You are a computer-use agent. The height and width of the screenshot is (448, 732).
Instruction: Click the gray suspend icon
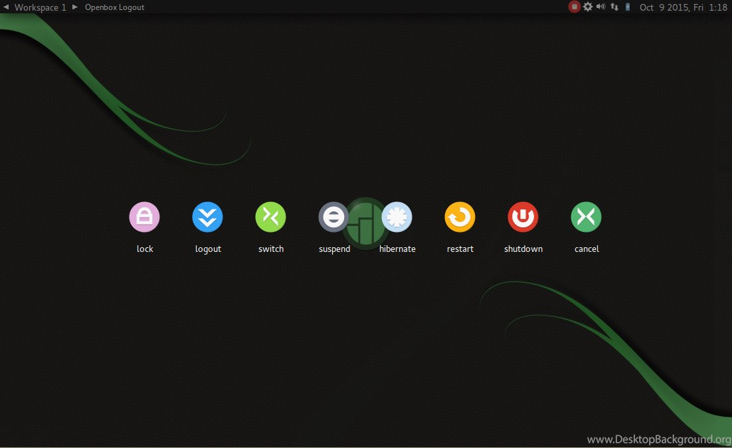point(333,217)
